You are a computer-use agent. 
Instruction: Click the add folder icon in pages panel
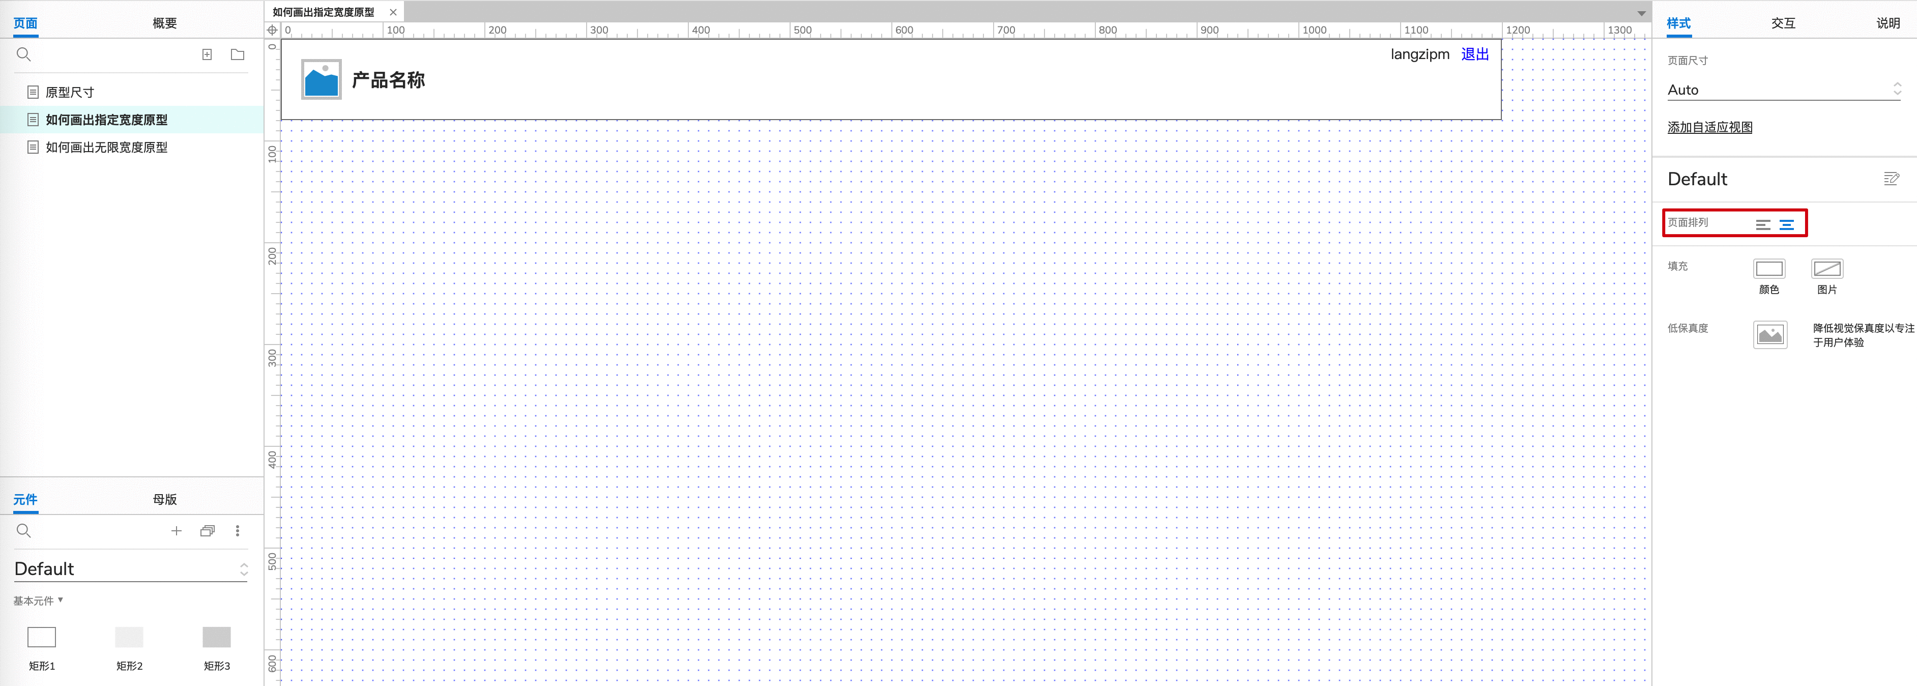238,54
